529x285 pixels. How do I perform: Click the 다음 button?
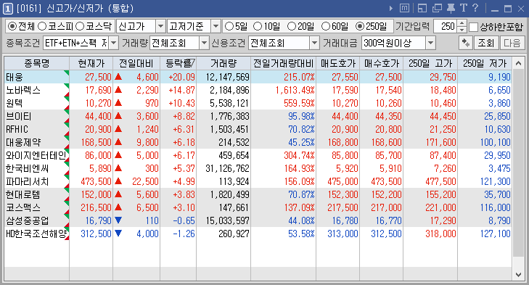coord(512,43)
